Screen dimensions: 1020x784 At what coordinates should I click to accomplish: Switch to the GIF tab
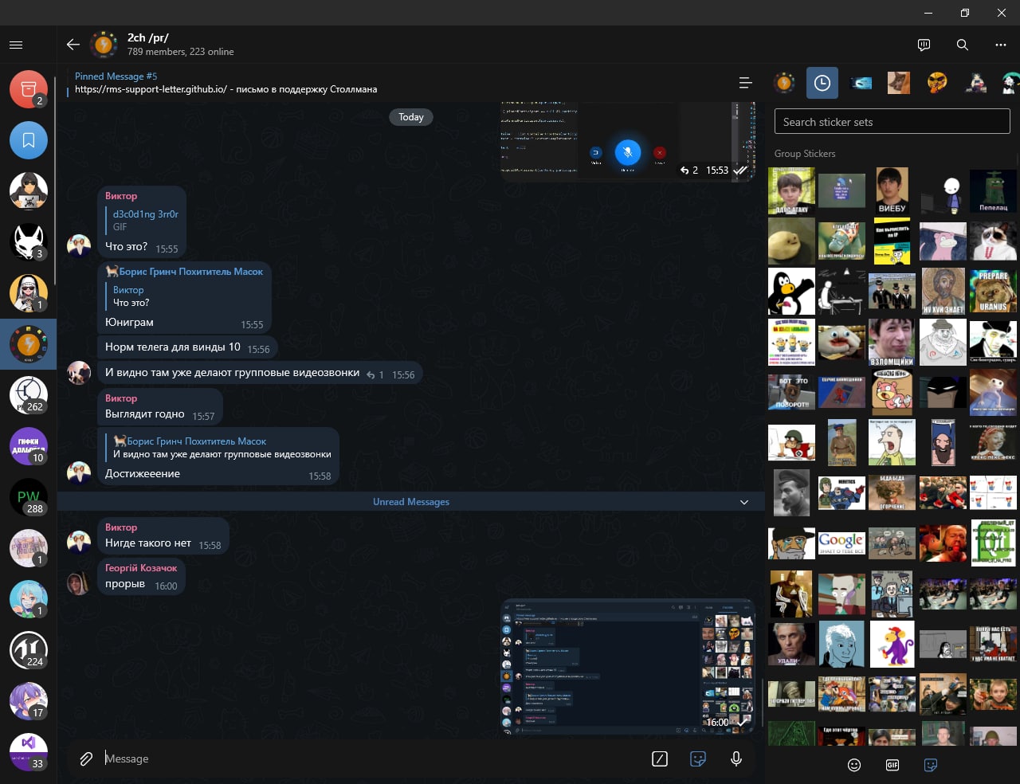(x=892, y=765)
